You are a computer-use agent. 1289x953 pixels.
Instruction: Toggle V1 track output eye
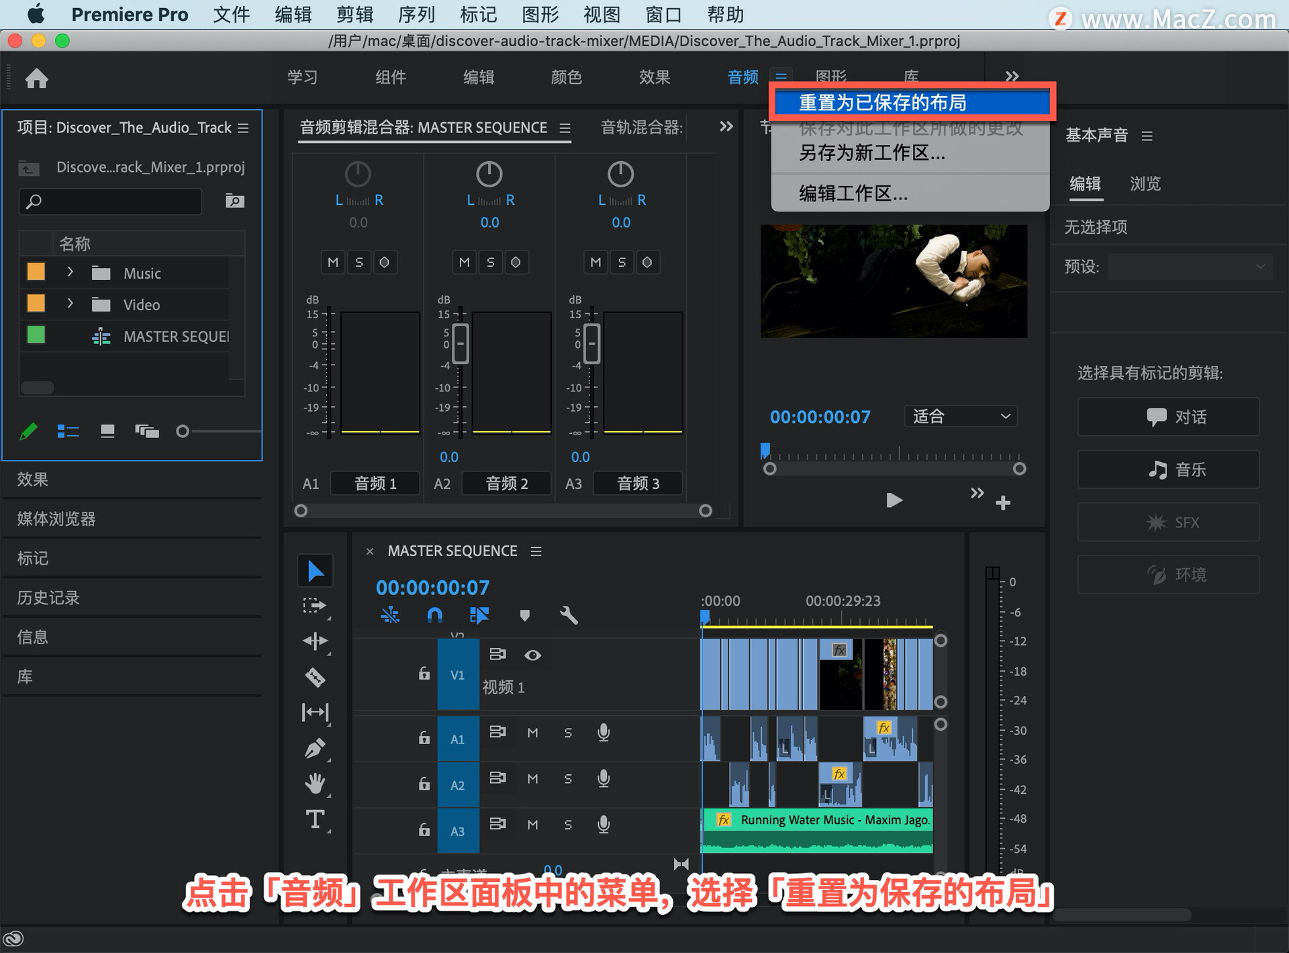point(532,655)
